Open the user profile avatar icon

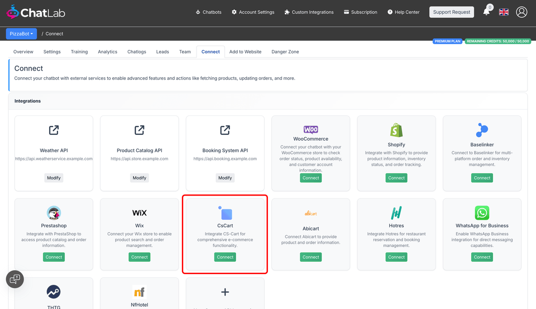[x=522, y=12]
